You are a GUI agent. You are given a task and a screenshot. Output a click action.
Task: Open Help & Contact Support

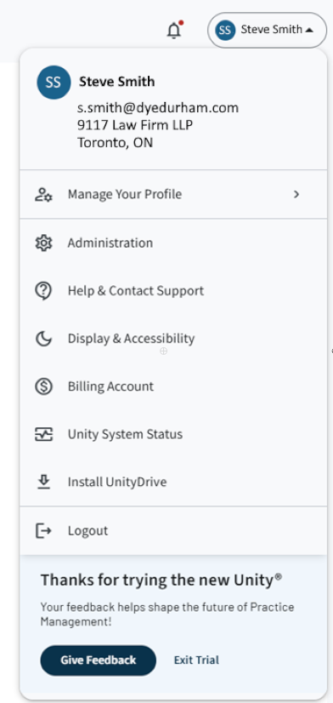click(x=173, y=291)
